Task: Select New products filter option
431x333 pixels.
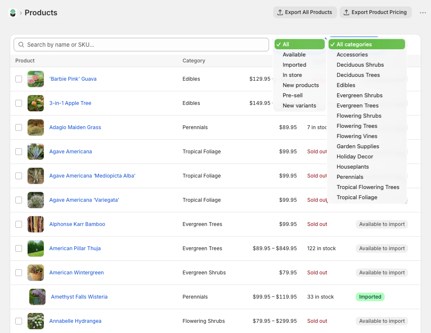Action: coord(299,85)
